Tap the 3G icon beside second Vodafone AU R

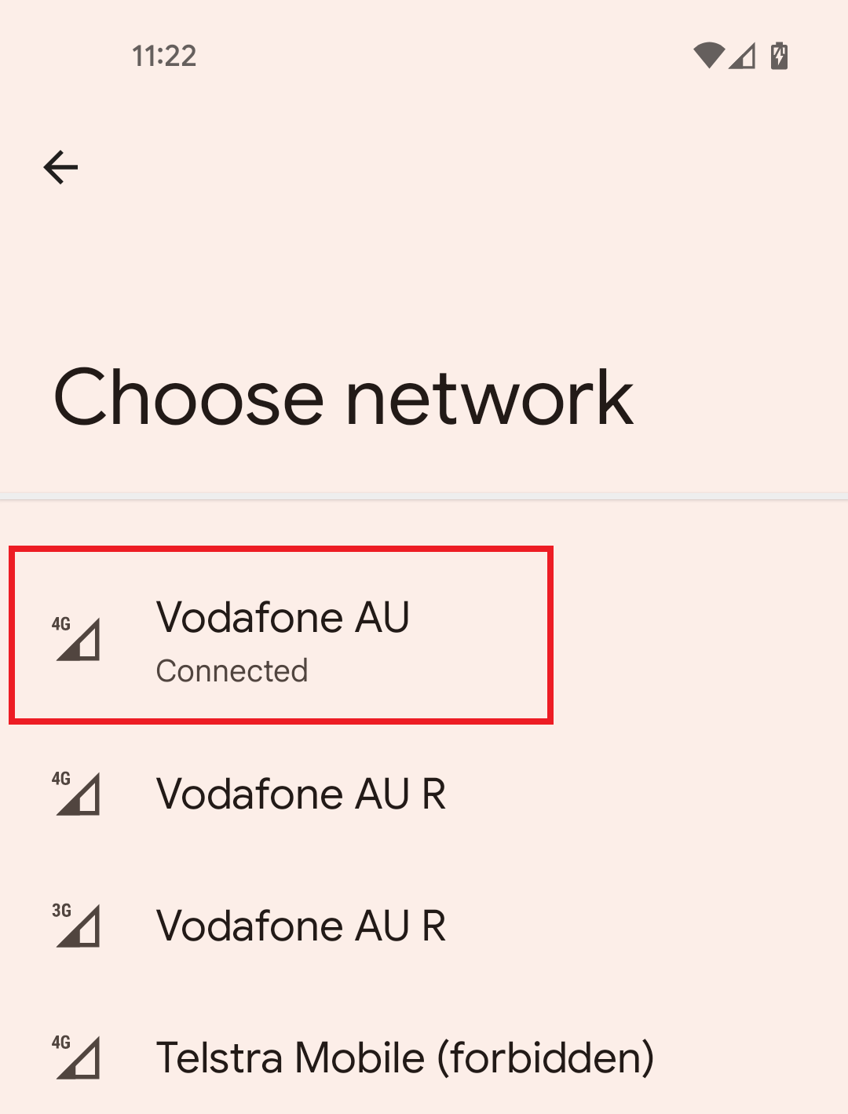(77, 925)
